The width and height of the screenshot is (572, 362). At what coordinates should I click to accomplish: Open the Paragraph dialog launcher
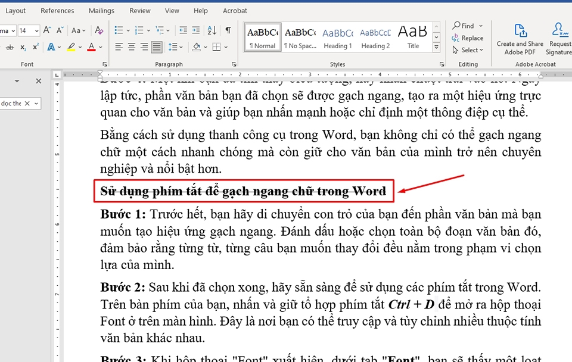234,64
